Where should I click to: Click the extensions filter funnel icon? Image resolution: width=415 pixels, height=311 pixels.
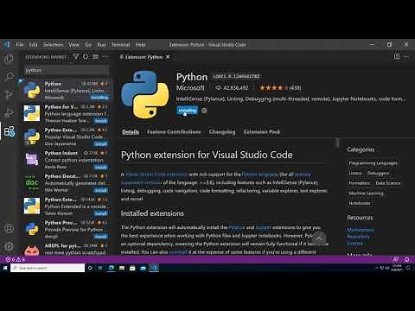[76, 57]
